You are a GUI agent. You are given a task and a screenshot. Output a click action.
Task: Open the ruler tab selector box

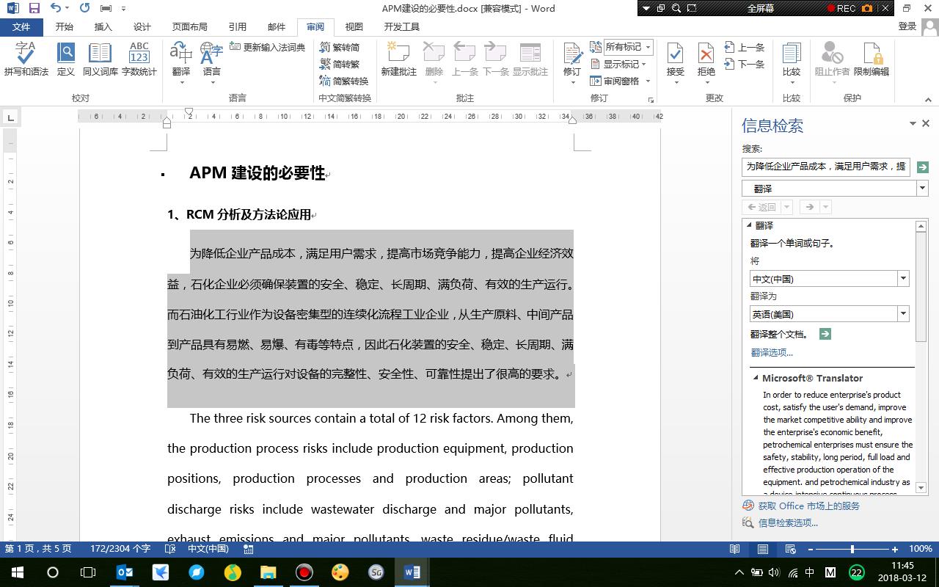10,117
